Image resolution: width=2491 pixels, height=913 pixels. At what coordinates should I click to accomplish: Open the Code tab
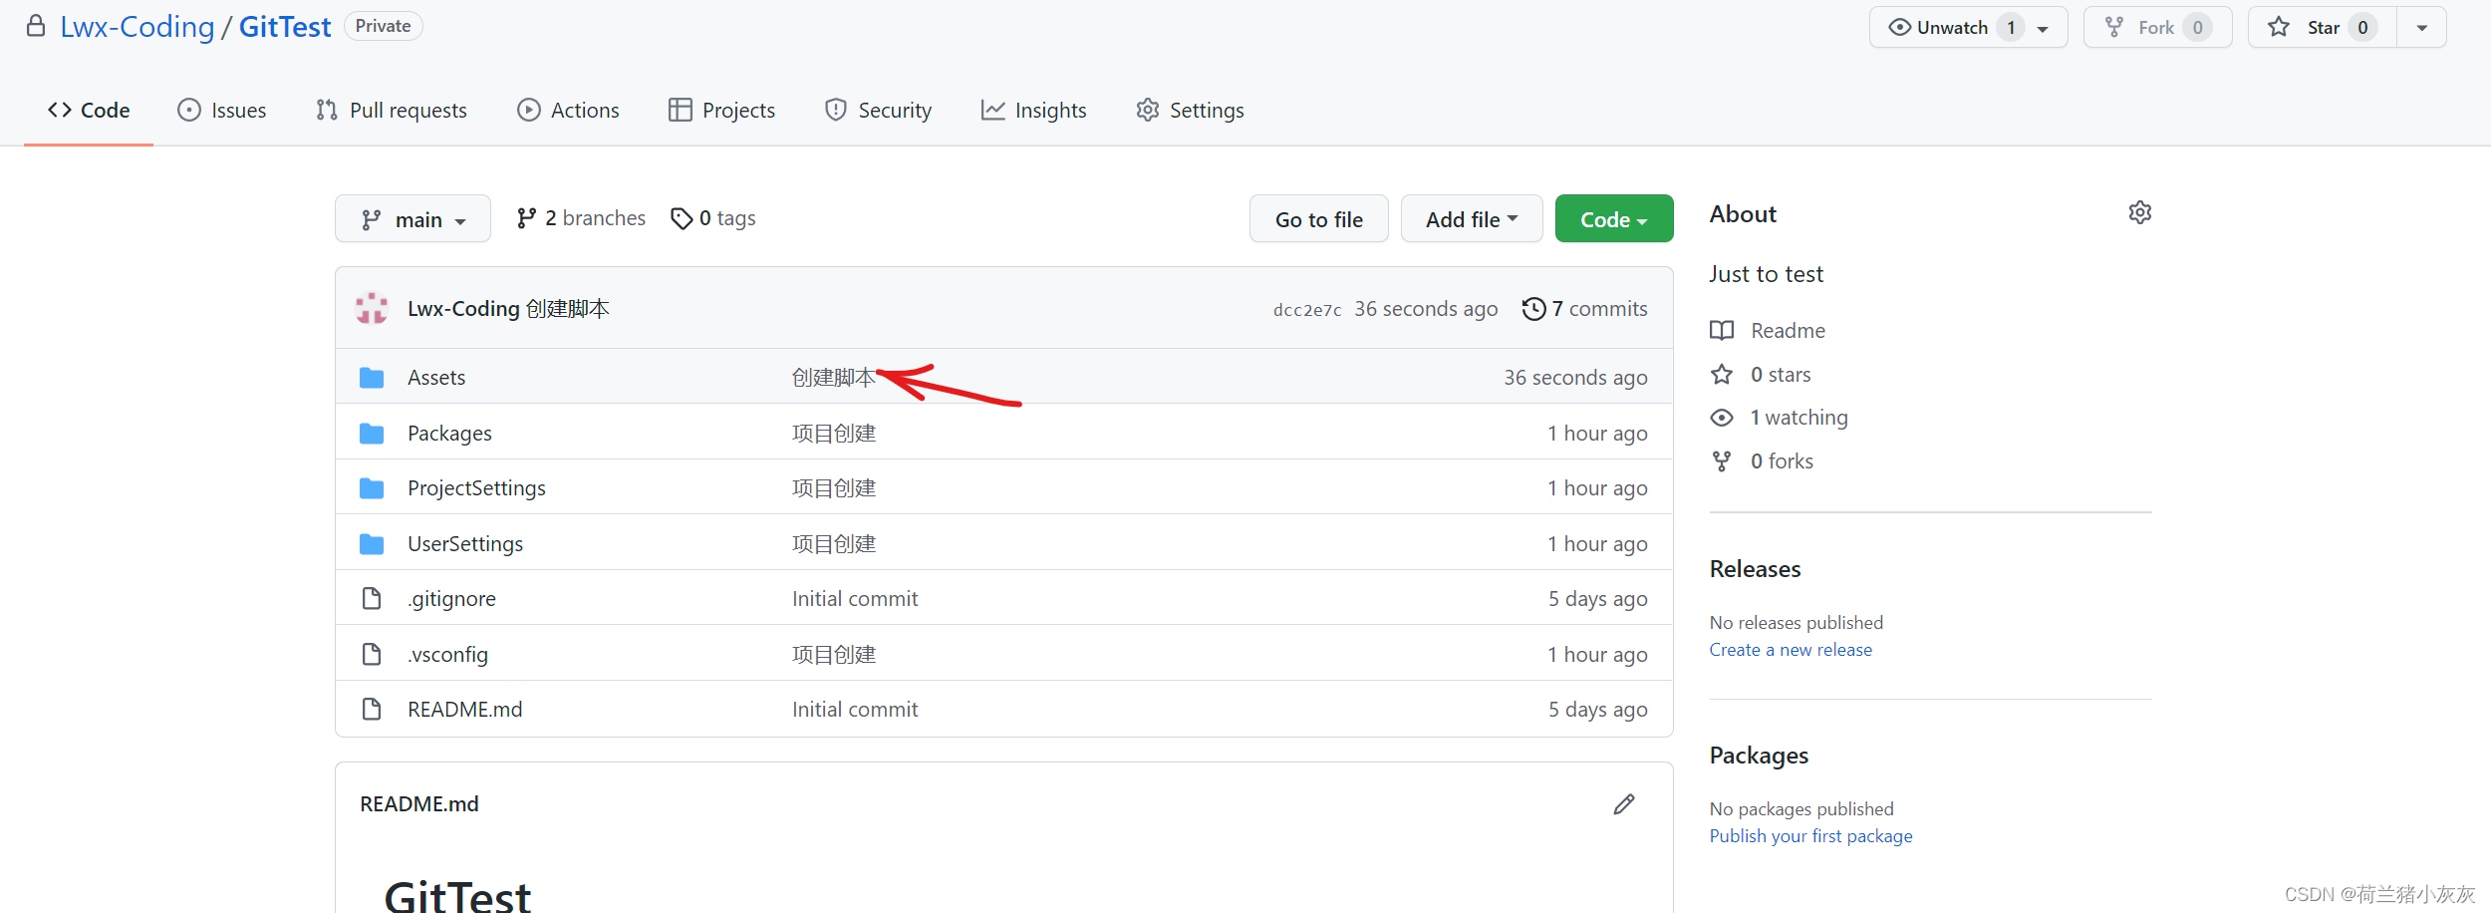89,110
